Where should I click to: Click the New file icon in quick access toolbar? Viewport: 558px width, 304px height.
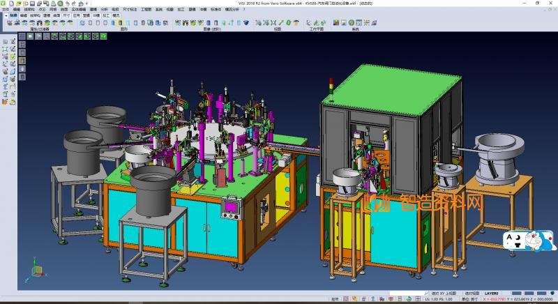coord(12,3)
